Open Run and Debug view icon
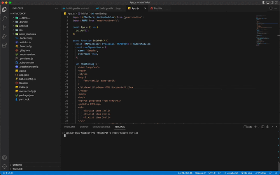Image resolution: width=280 pixels, height=175 pixels. click(4, 36)
